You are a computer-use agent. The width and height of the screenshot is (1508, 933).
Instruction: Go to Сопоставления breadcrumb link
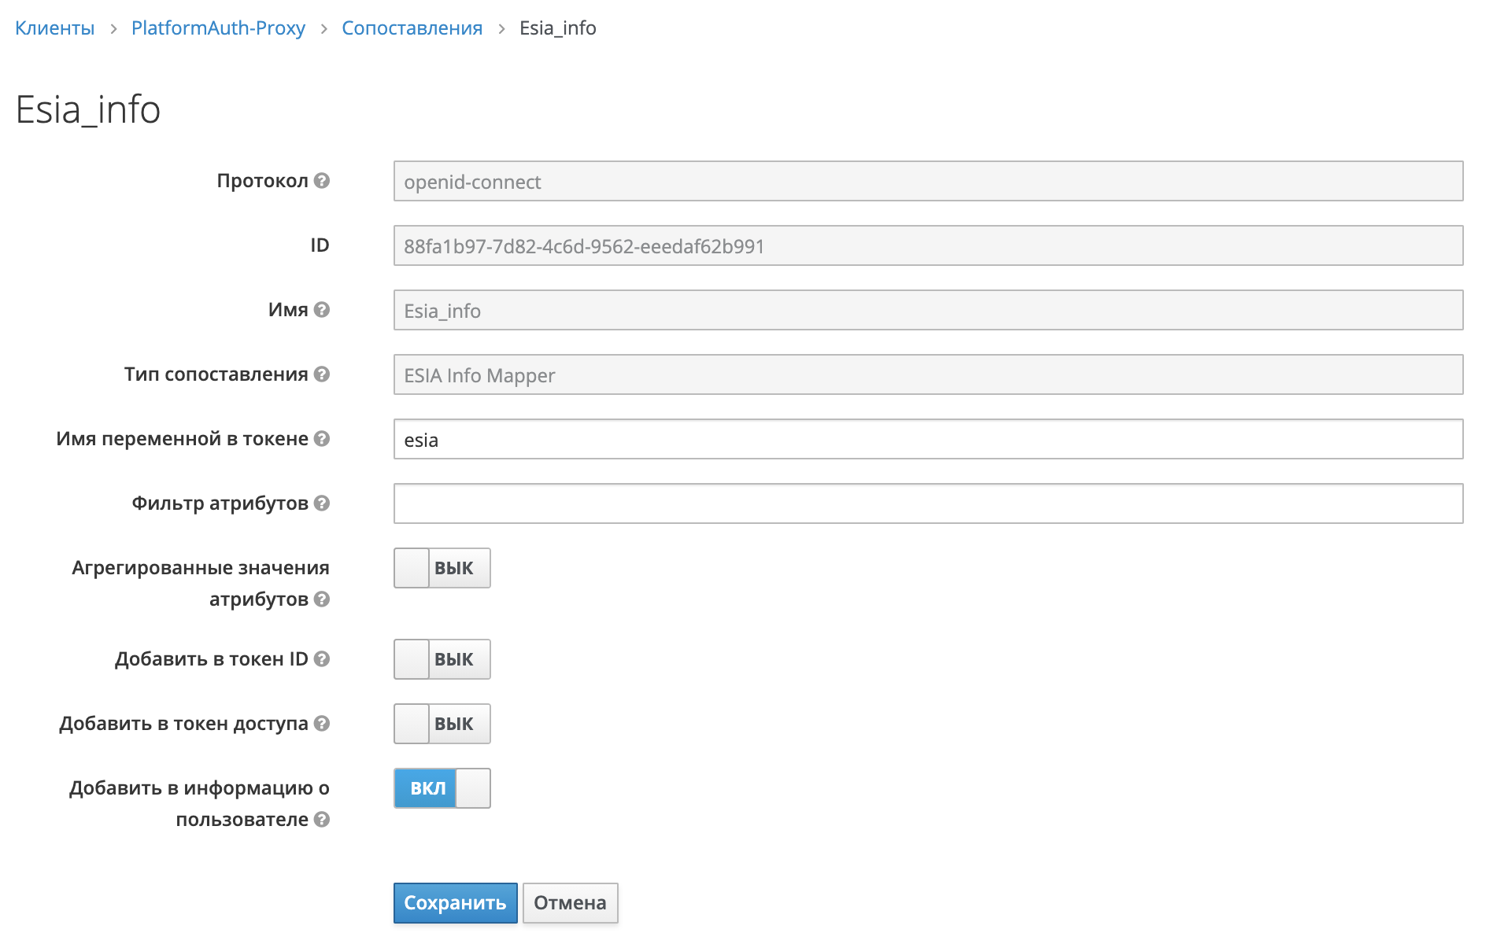pyautogui.click(x=412, y=28)
